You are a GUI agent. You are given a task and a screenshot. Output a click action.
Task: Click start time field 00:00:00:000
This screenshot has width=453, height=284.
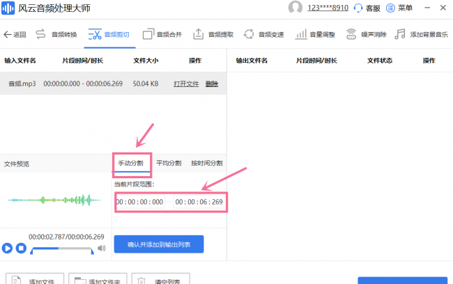[140, 202]
